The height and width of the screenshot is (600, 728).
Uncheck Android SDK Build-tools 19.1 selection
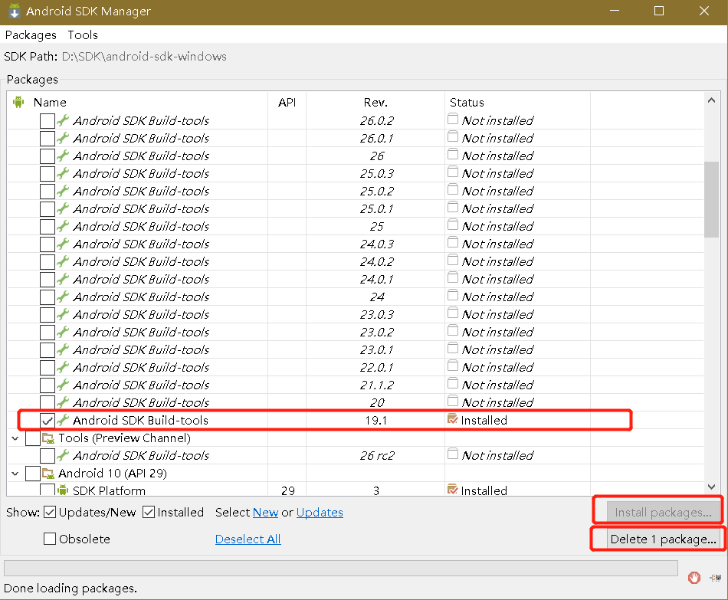(x=48, y=420)
